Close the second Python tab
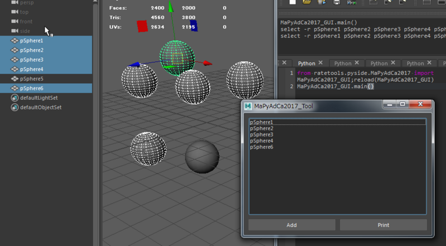The height and width of the screenshot is (246, 446). click(x=357, y=62)
